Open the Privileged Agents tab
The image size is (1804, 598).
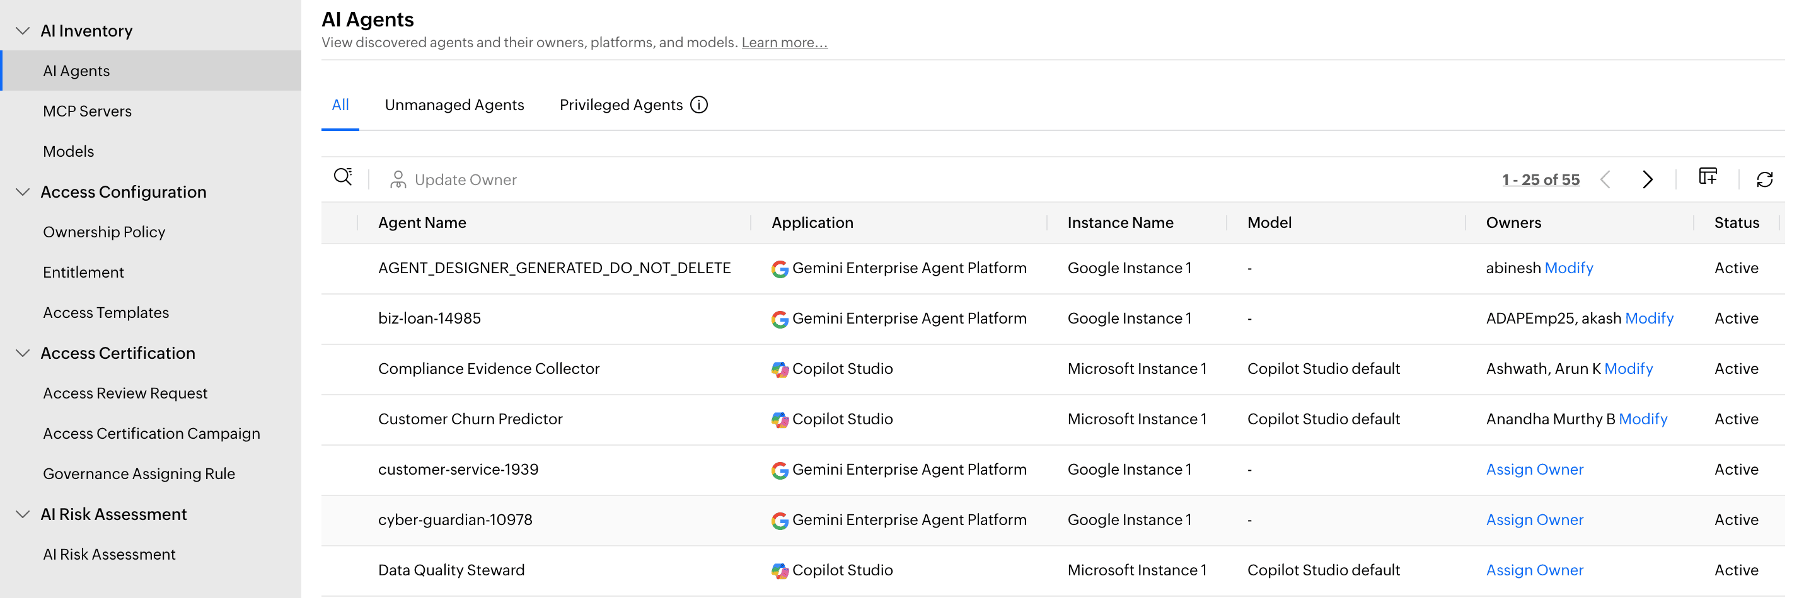621,105
